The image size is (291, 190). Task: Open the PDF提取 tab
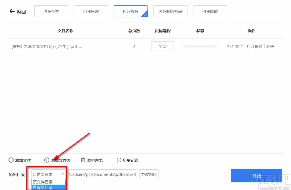(210, 11)
